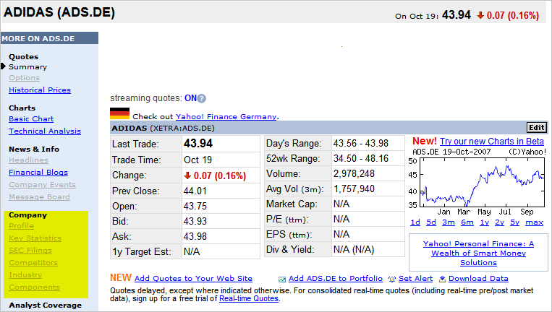Click the German flag icon
This screenshot has height=312, width=552.
tap(119, 113)
